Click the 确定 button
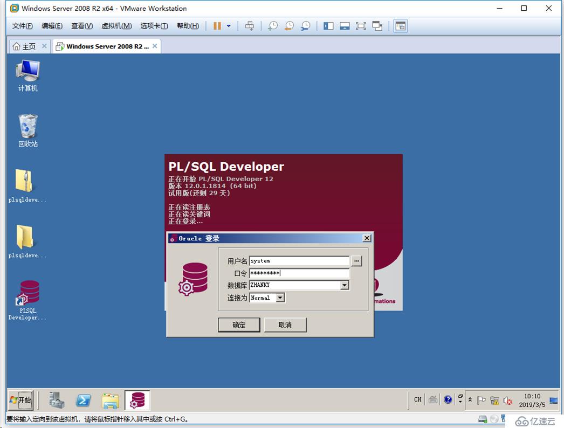Screen dimensions: 564x428 (x=239, y=325)
